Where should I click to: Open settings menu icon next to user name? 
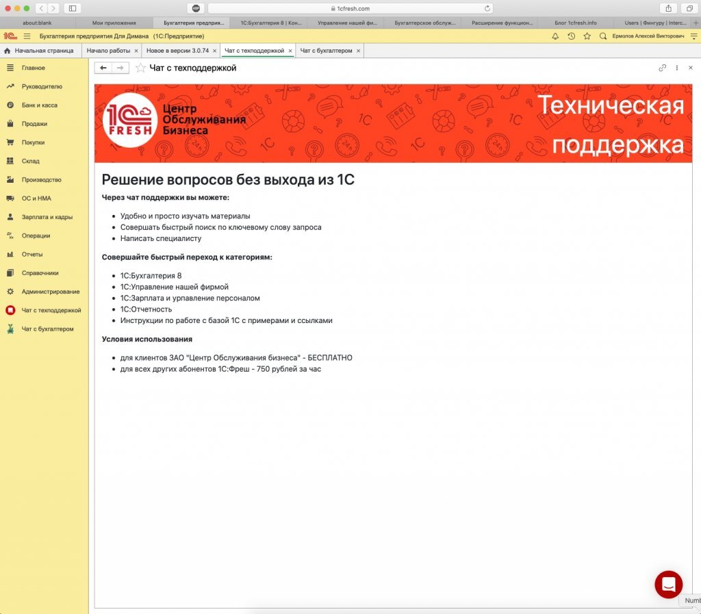(x=694, y=36)
